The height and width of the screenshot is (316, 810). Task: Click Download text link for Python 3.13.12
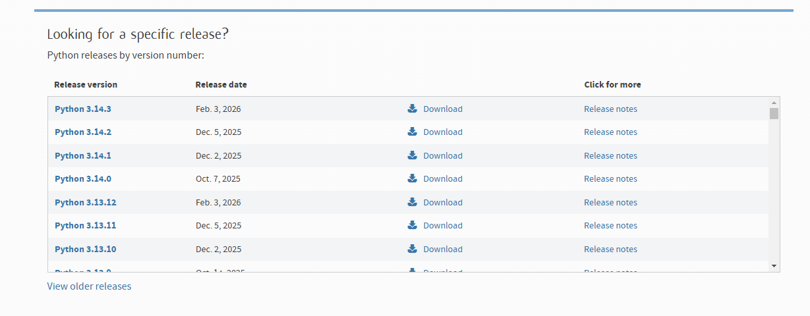[443, 202]
